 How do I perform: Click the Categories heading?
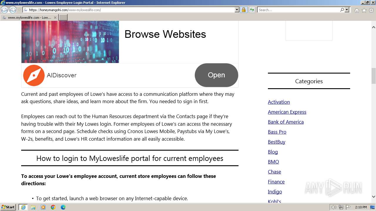pos(309,81)
